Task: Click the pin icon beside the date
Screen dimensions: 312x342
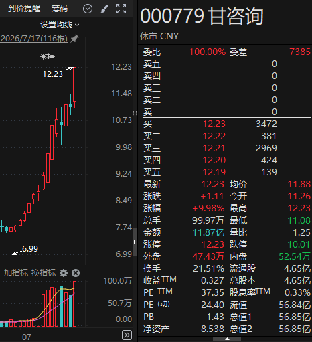Action: (74, 39)
